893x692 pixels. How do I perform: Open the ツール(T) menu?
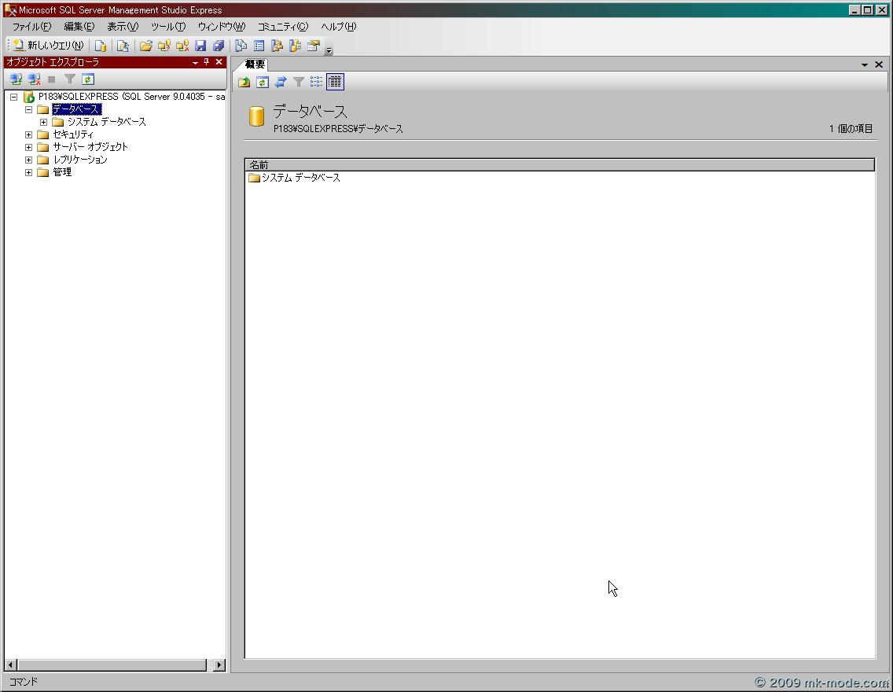click(167, 27)
